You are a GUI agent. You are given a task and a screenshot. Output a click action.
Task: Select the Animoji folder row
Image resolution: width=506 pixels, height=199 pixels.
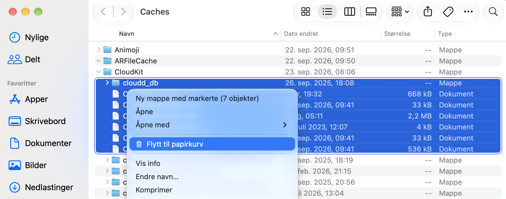coord(298,50)
